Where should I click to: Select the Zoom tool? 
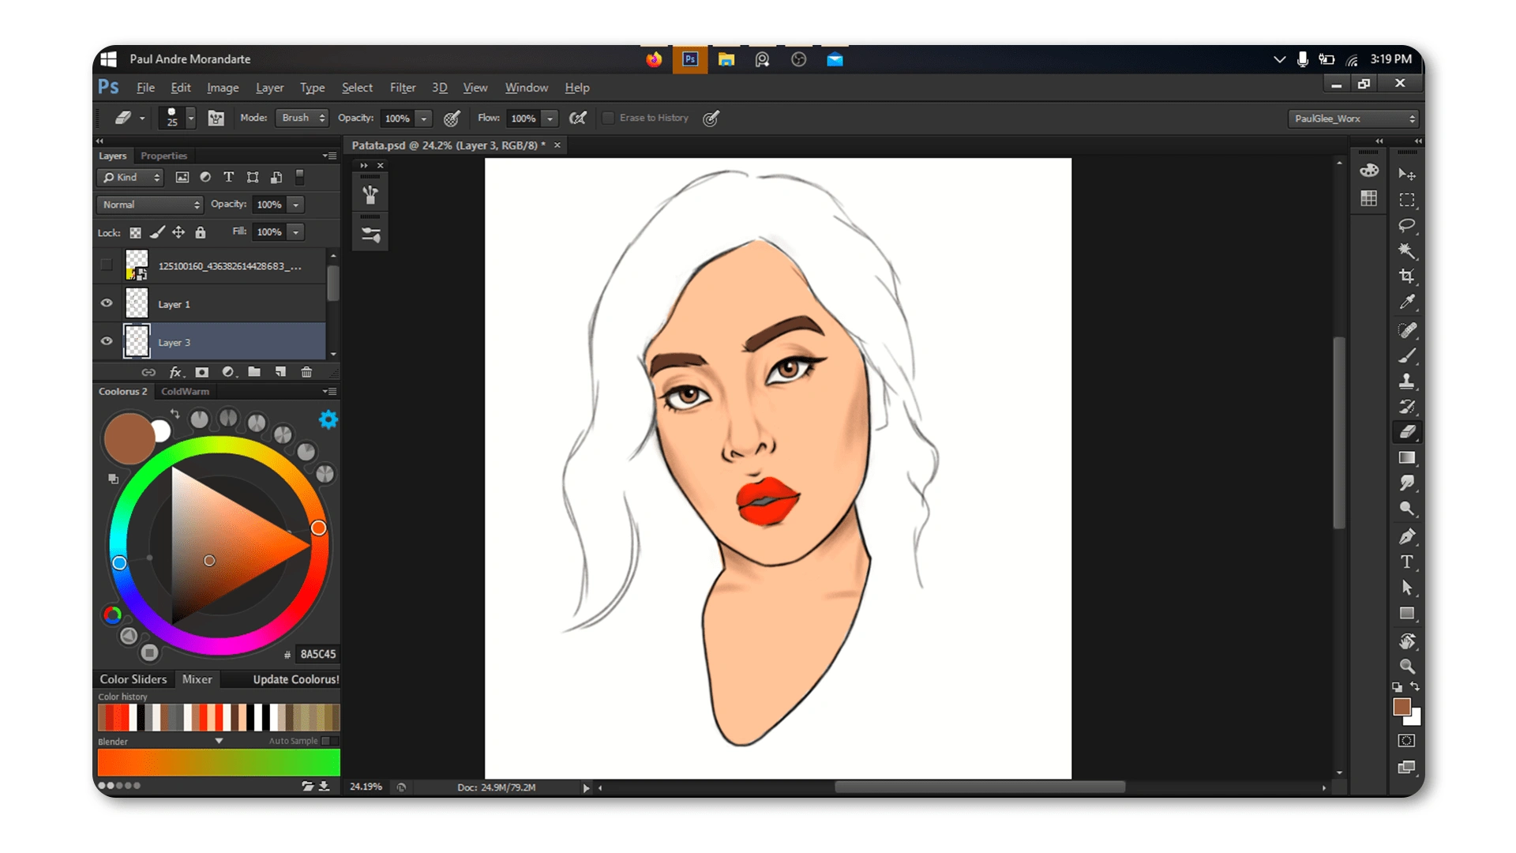(x=1406, y=667)
